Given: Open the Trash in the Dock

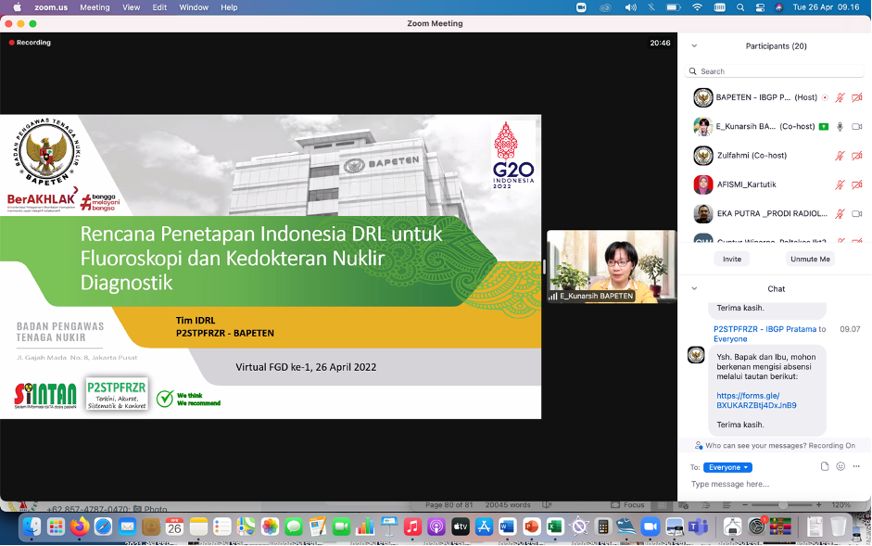Looking at the screenshot, I should [x=838, y=526].
